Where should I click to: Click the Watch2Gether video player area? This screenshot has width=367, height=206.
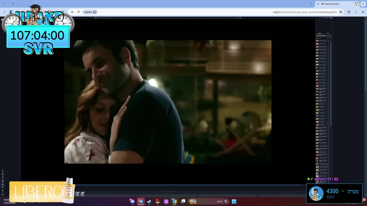[168, 102]
